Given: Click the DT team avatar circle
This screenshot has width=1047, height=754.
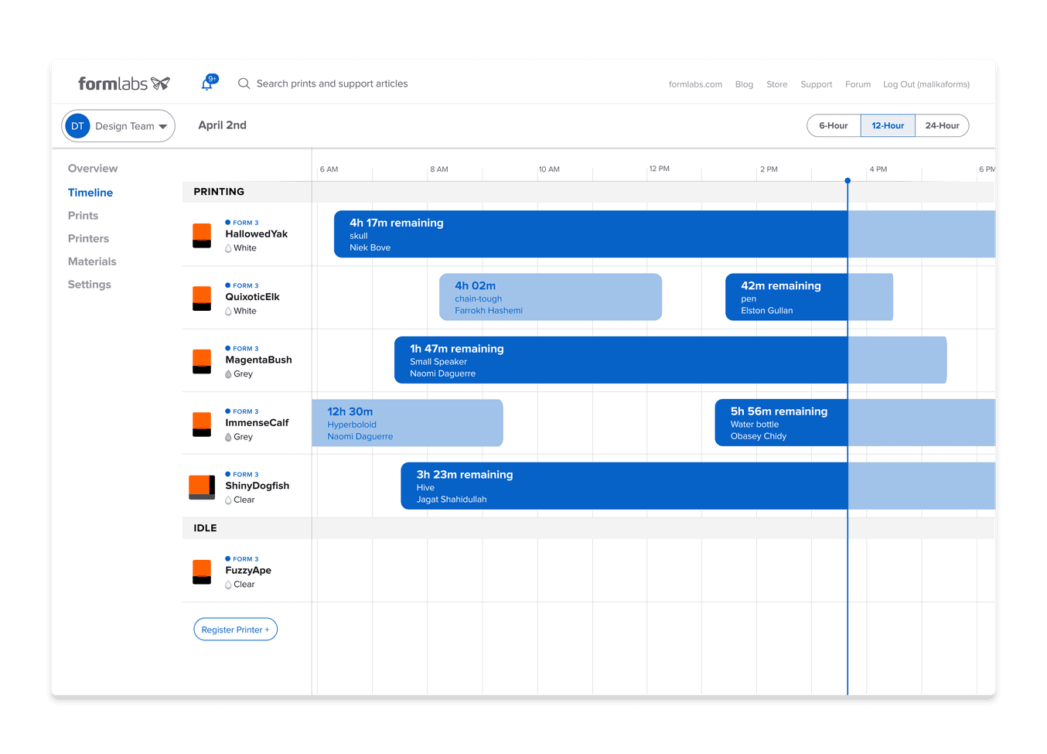Looking at the screenshot, I should click(x=77, y=126).
